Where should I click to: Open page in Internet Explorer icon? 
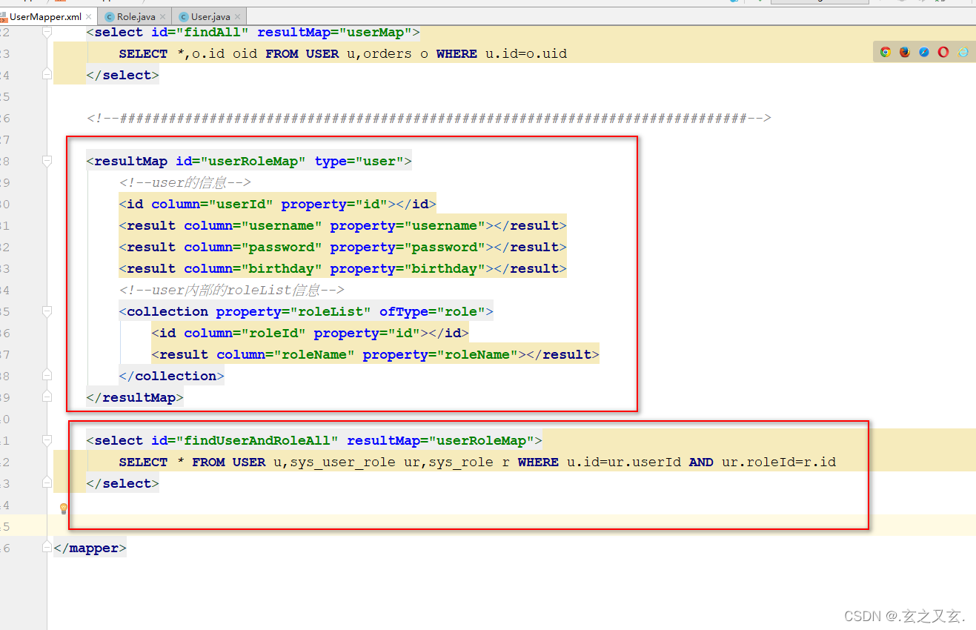[963, 52]
